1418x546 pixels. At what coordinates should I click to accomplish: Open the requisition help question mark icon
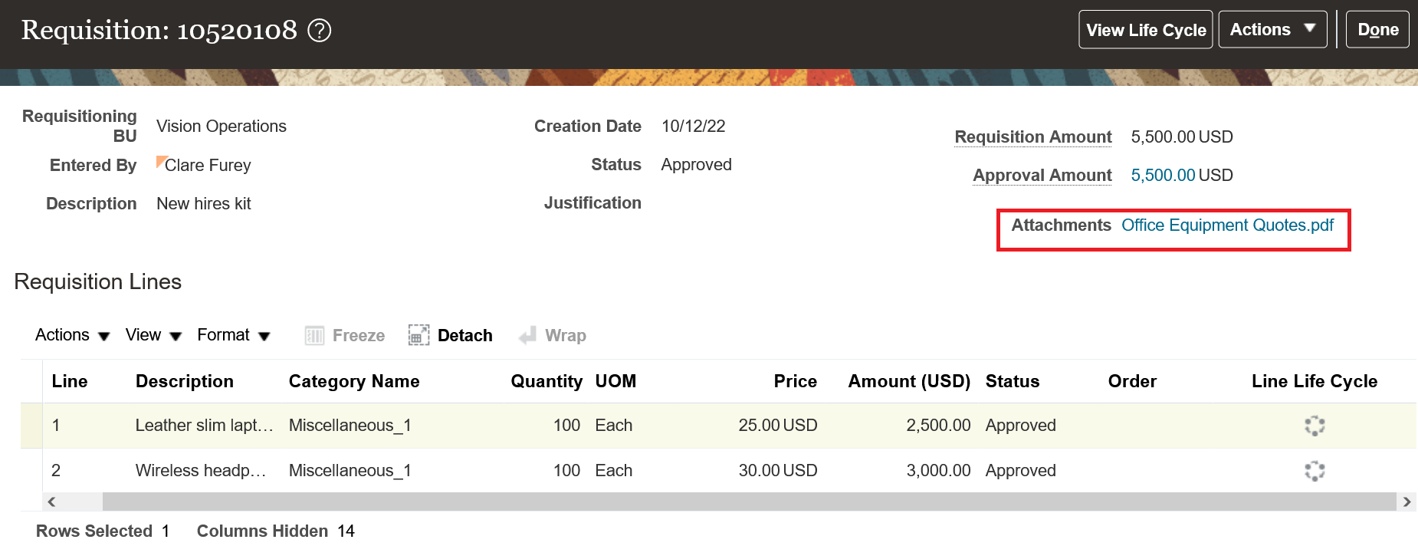click(319, 31)
